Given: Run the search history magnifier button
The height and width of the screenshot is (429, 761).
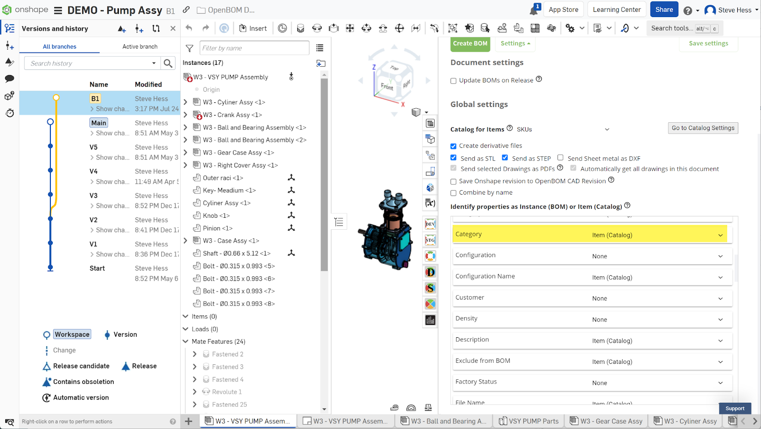Looking at the screenshot, I should (168, 63).
